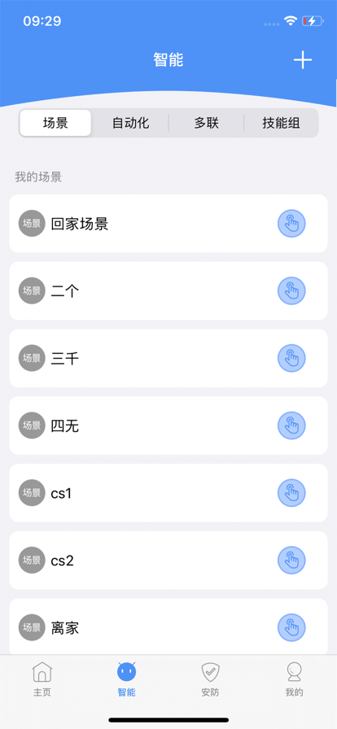This screenshot has width=337, height=729.
Task: Trigger the cs2 scene tap icon
Action: click(x=291, y=561)
